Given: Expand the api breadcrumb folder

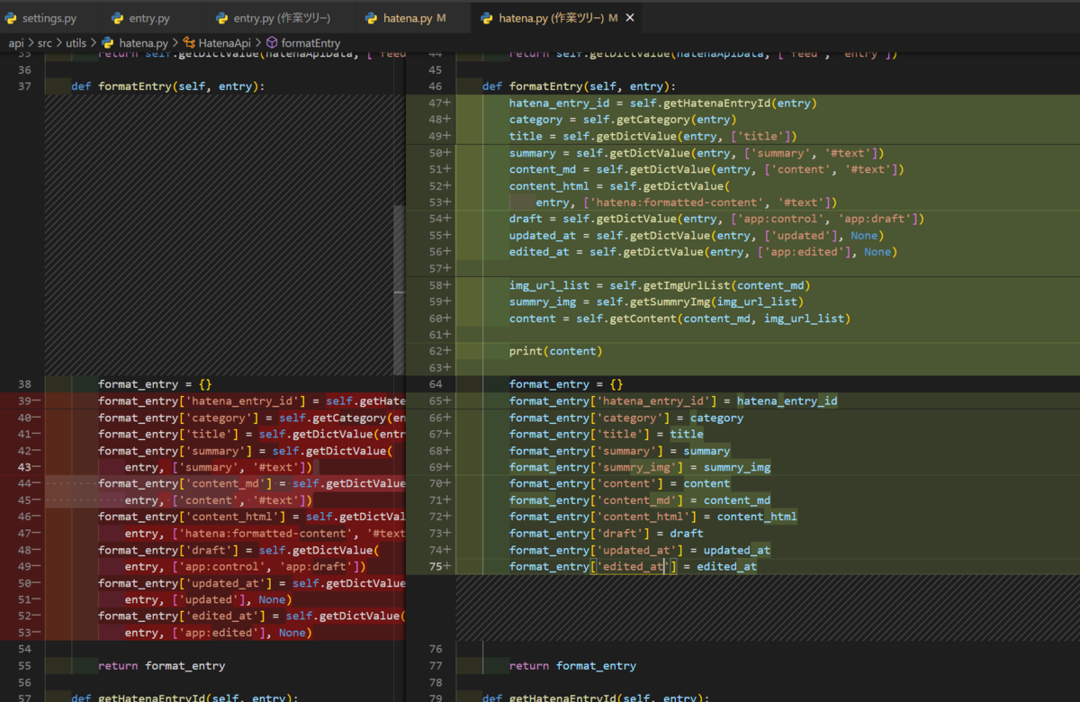Looking at the screenshot, I should (x=16, y=42).
